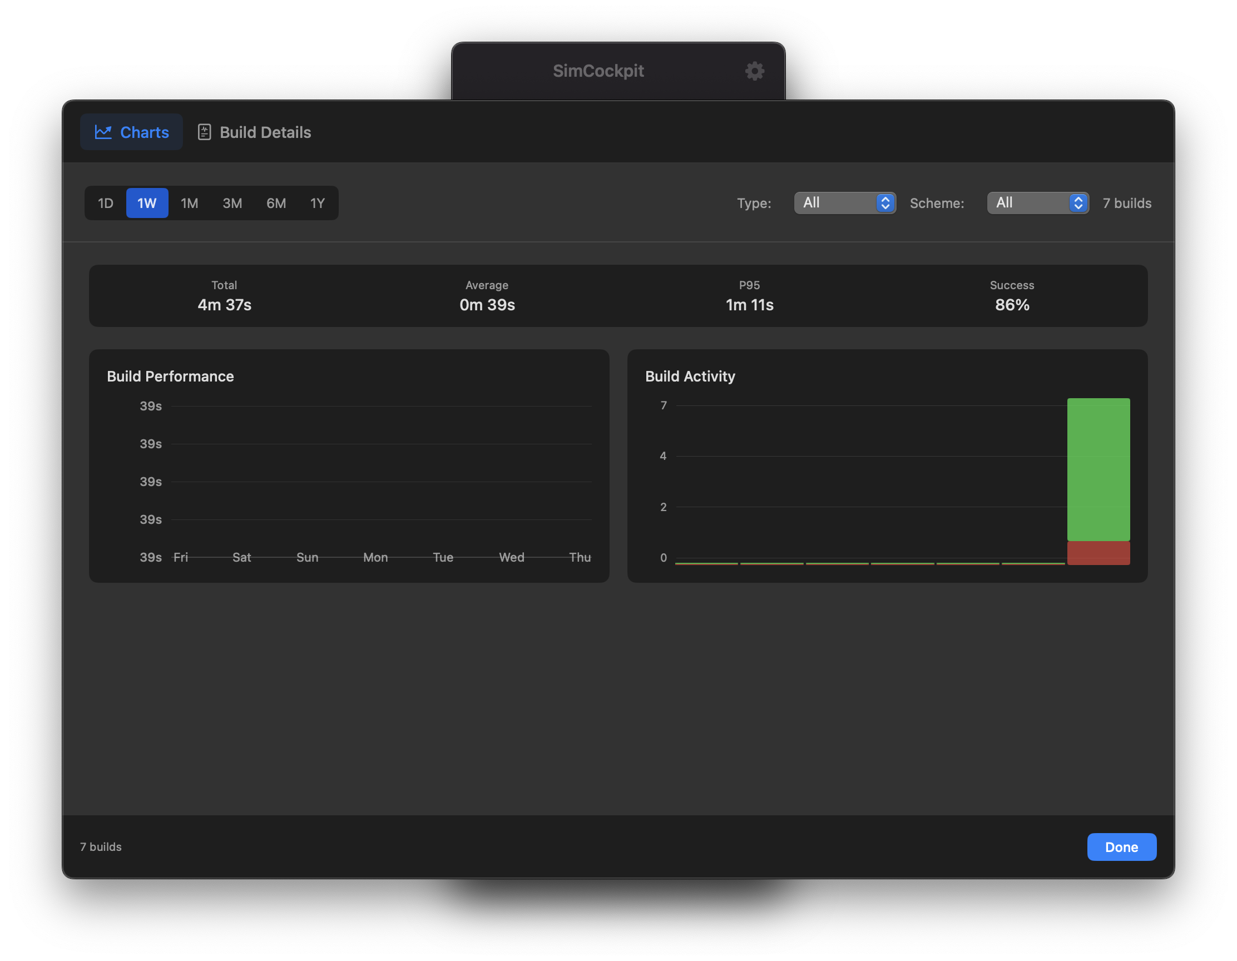Switch to the Build Details tab
Screen dimensions: 1237x961
coord(265,132)
